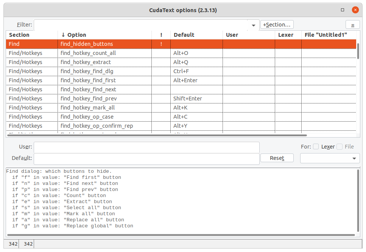Click the "Select all" button description line
Viewport: 366px width, 252px height.
point(67,208)
